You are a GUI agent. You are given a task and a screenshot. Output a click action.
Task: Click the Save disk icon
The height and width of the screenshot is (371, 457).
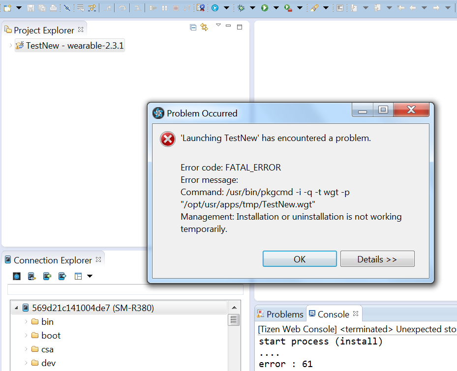pyautogui.click(x=30, y=8)
